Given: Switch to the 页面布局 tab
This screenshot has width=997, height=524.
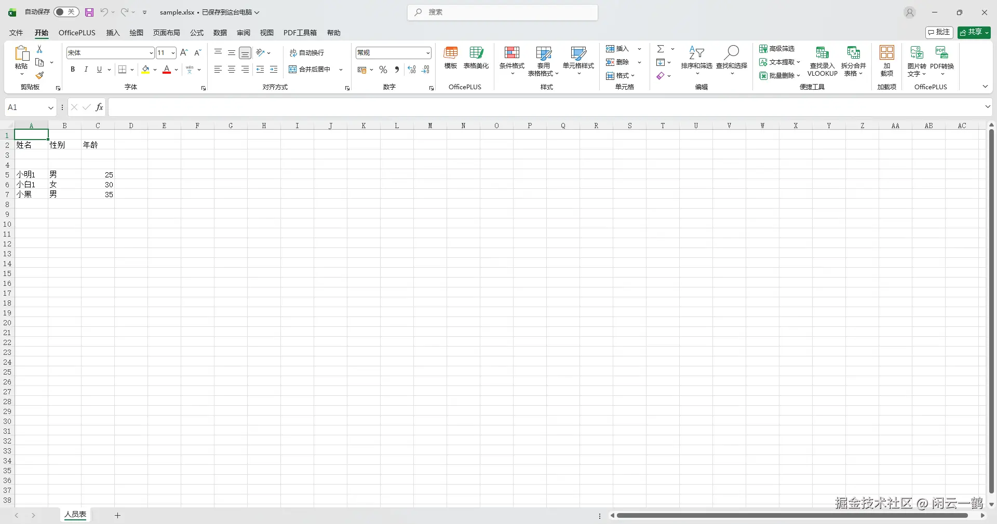Looking at the screenshot, I should click(x=166, y=33).
